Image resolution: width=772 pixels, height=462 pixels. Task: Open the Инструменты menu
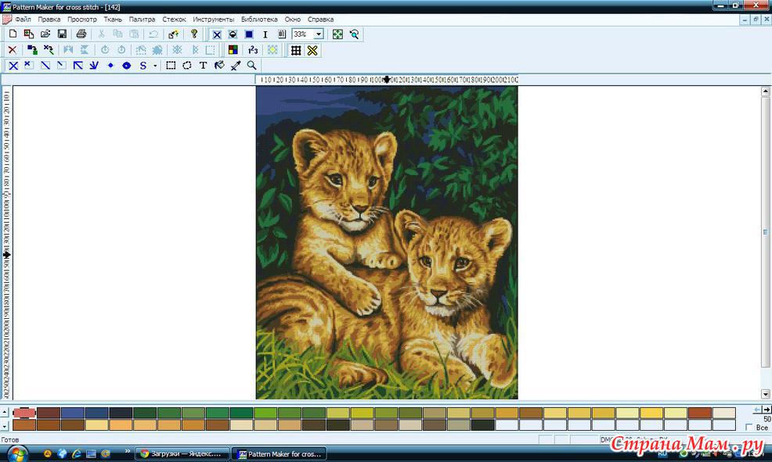click(214, 20)
